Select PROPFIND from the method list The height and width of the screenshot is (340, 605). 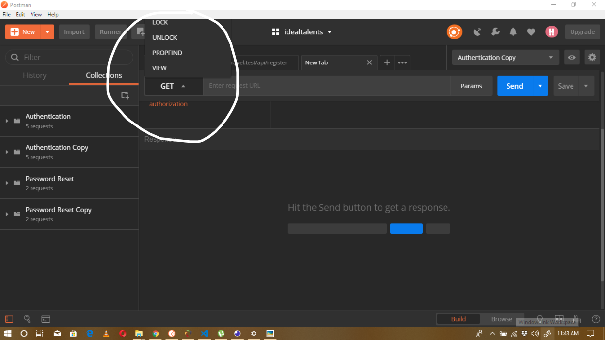(x=166, y=53)
